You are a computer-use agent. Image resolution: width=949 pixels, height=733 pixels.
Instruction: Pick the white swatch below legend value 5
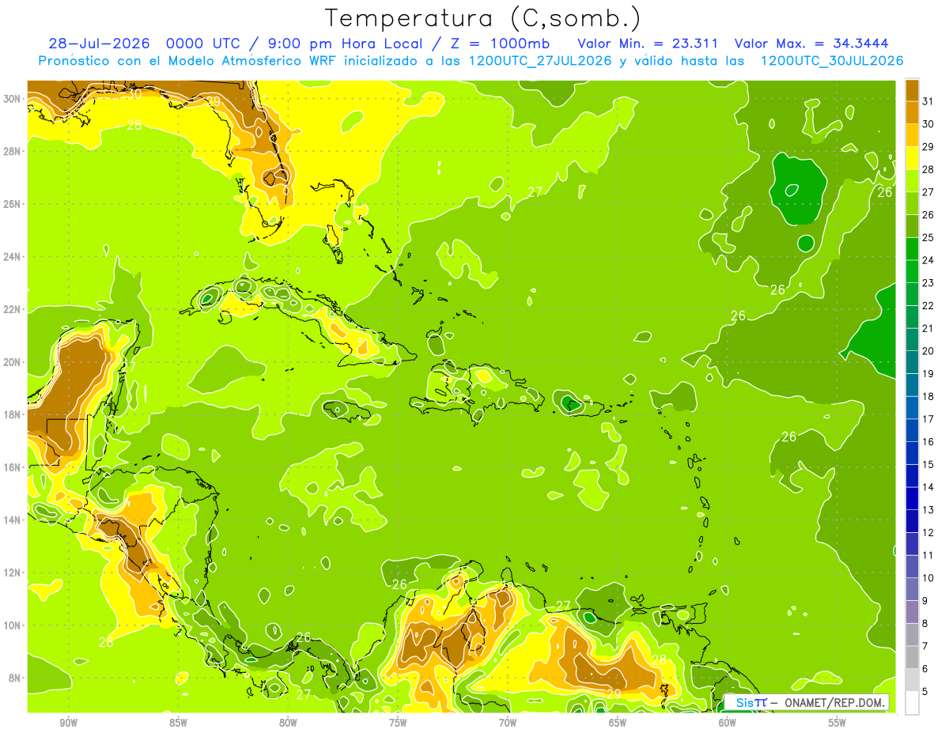pos(912,702)
